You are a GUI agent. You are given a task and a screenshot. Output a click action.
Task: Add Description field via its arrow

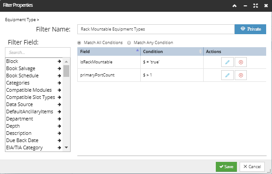point(59,133)
